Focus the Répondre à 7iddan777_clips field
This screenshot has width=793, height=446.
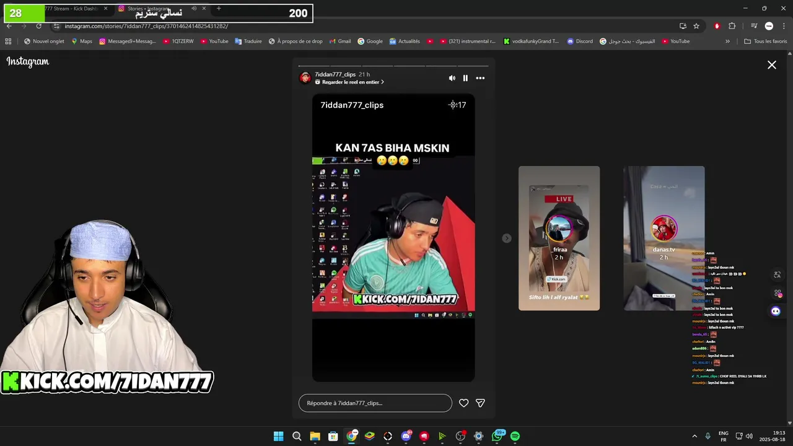click(375, 403)
